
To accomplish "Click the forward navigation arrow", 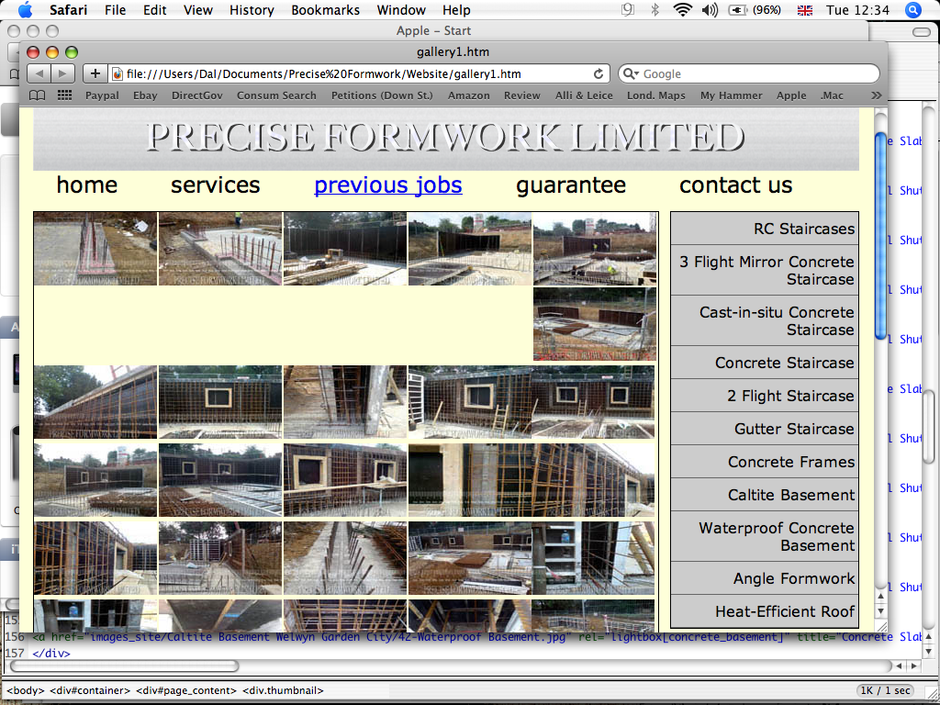I will pyautogui.click(x=62, y=73).
